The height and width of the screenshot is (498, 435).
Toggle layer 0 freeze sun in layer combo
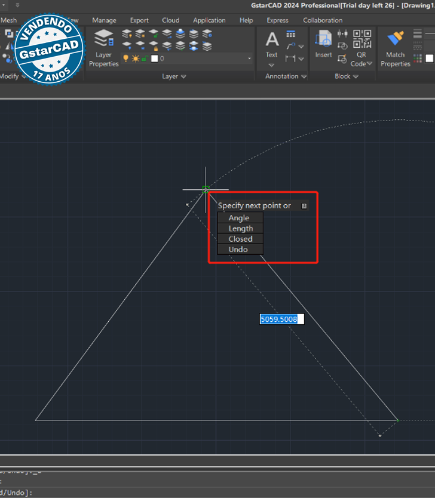click(x=136, y=59)
